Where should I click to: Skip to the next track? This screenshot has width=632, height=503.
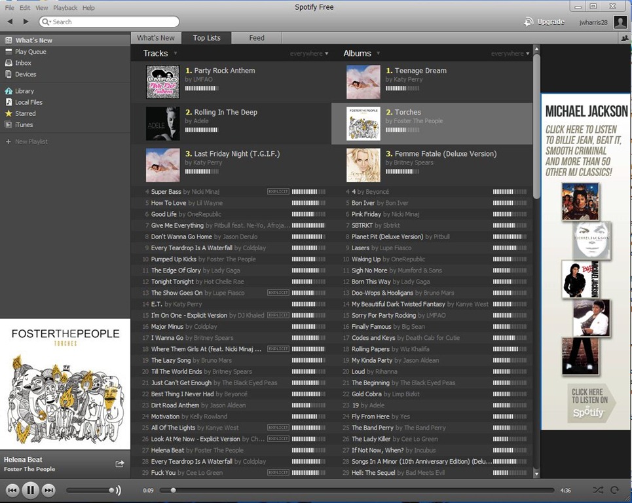[x=48, y=490]
